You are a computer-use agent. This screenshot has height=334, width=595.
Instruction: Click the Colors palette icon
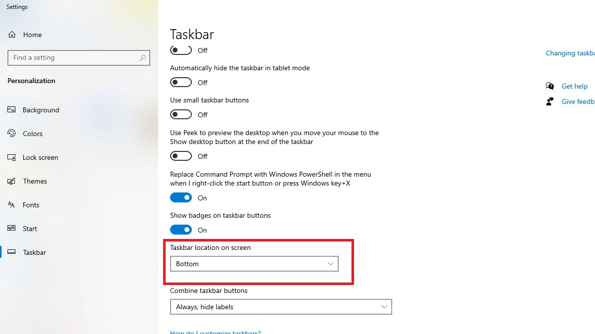[12, 134]
